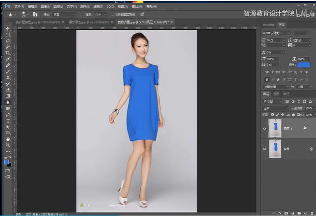Image resolution: width=316 pixels, height=216 pixels.
Task: Change screen mode icon in toolbox
Action: [x=8, y=177]
